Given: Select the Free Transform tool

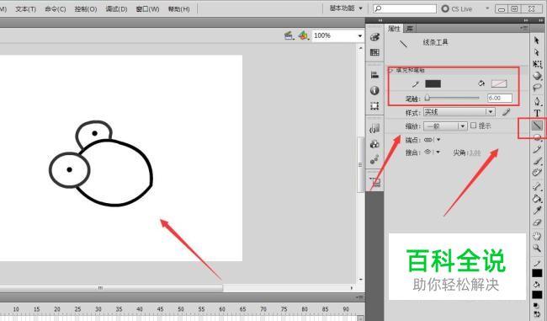Looking at the screenshot, I should tap(537, 64).
